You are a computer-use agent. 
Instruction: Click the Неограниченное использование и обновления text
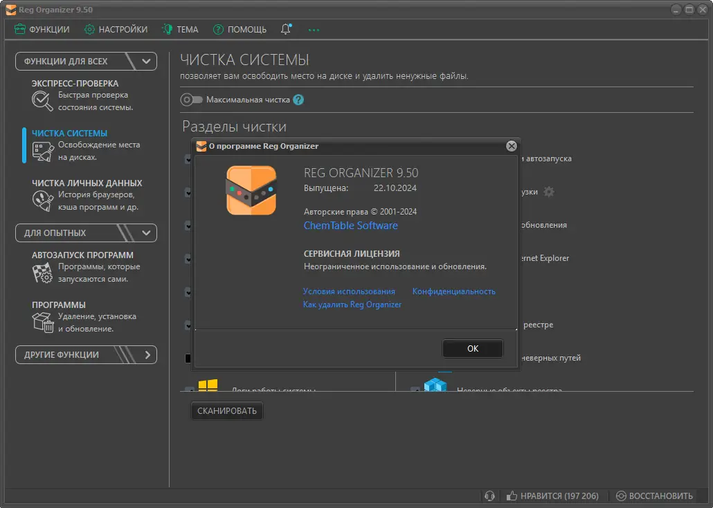pos(395,266)
